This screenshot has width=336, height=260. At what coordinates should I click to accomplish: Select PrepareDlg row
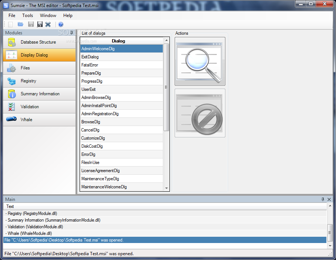click(x=121, y=73)
